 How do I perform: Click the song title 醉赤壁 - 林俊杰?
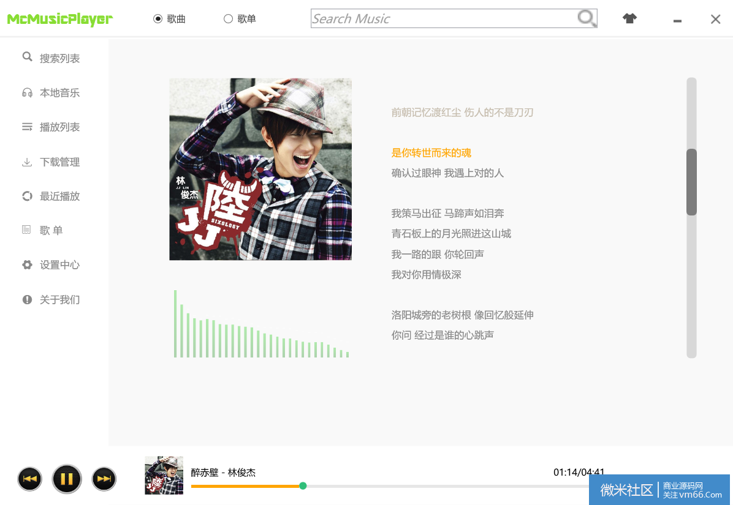pyautogui.click(x=224, y=473)
